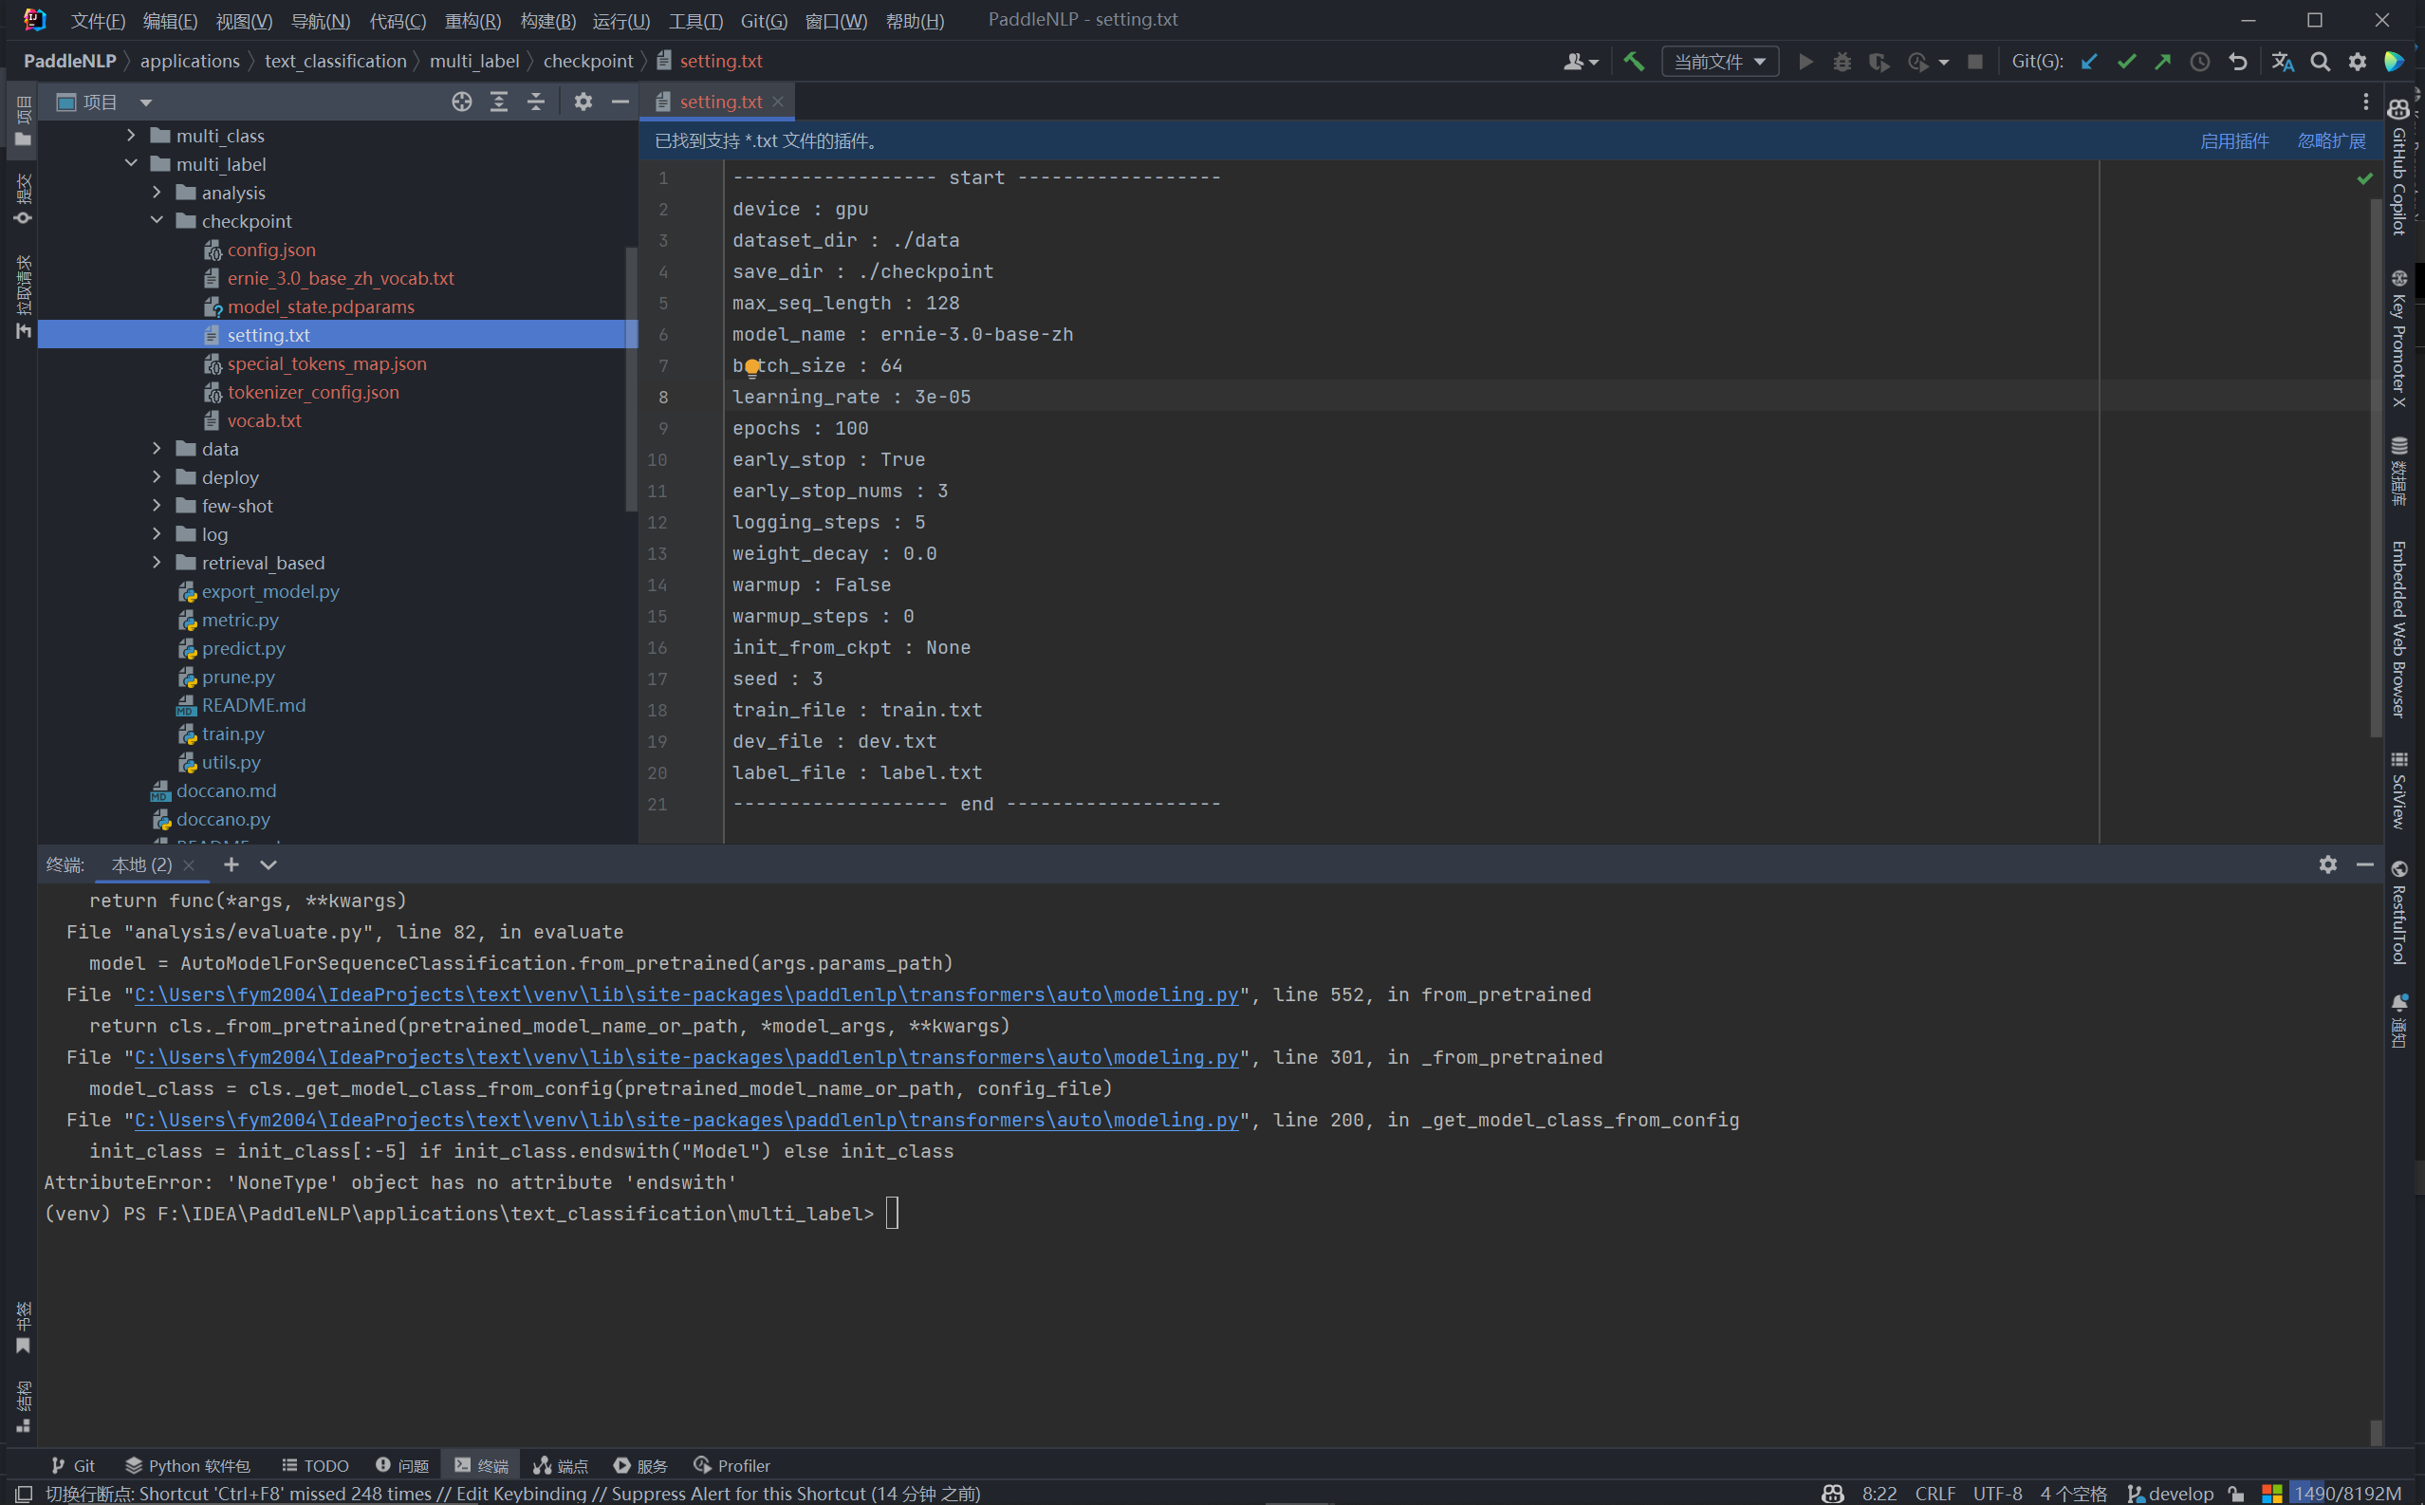Hide the project panel with minus icon
2425x1505 pixels.
click(620, 102)
